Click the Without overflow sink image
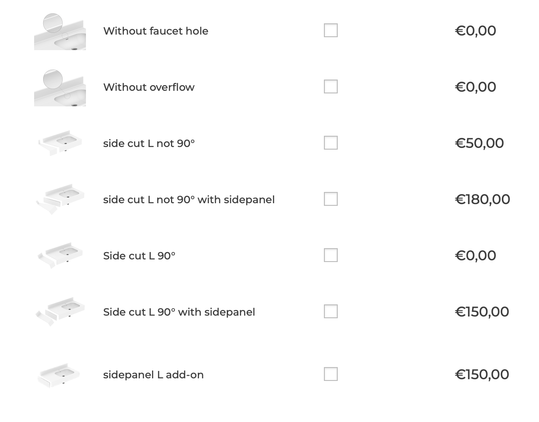Screen dimensions: 539x422 60,88
